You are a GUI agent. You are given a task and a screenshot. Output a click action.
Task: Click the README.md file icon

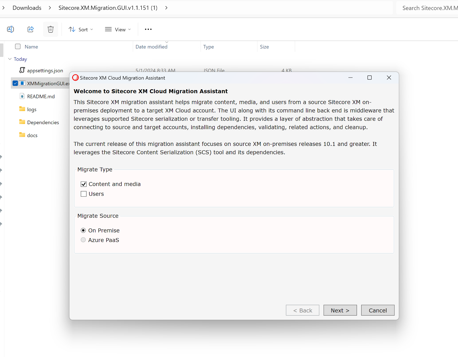pyautogui.click(x=22, y=96)
